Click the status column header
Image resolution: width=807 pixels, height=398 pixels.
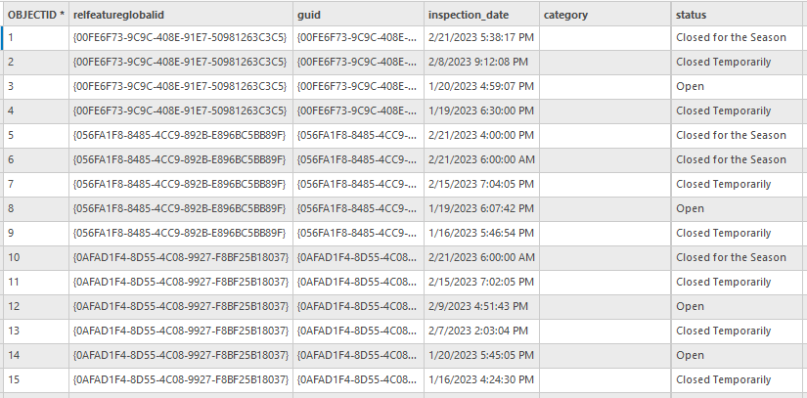pyautogui.click(x=739, y=15)
